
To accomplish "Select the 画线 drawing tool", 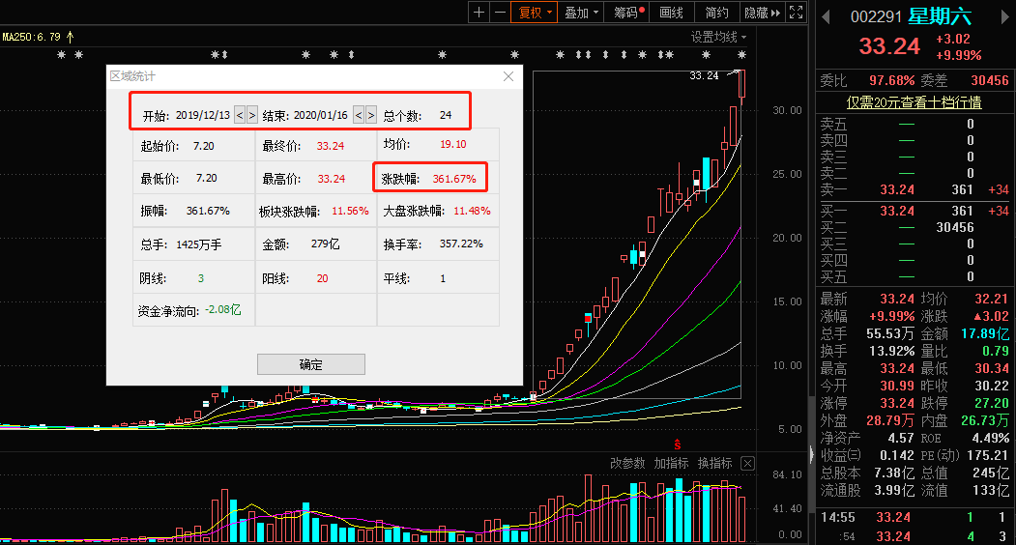I will pos(671,13).
